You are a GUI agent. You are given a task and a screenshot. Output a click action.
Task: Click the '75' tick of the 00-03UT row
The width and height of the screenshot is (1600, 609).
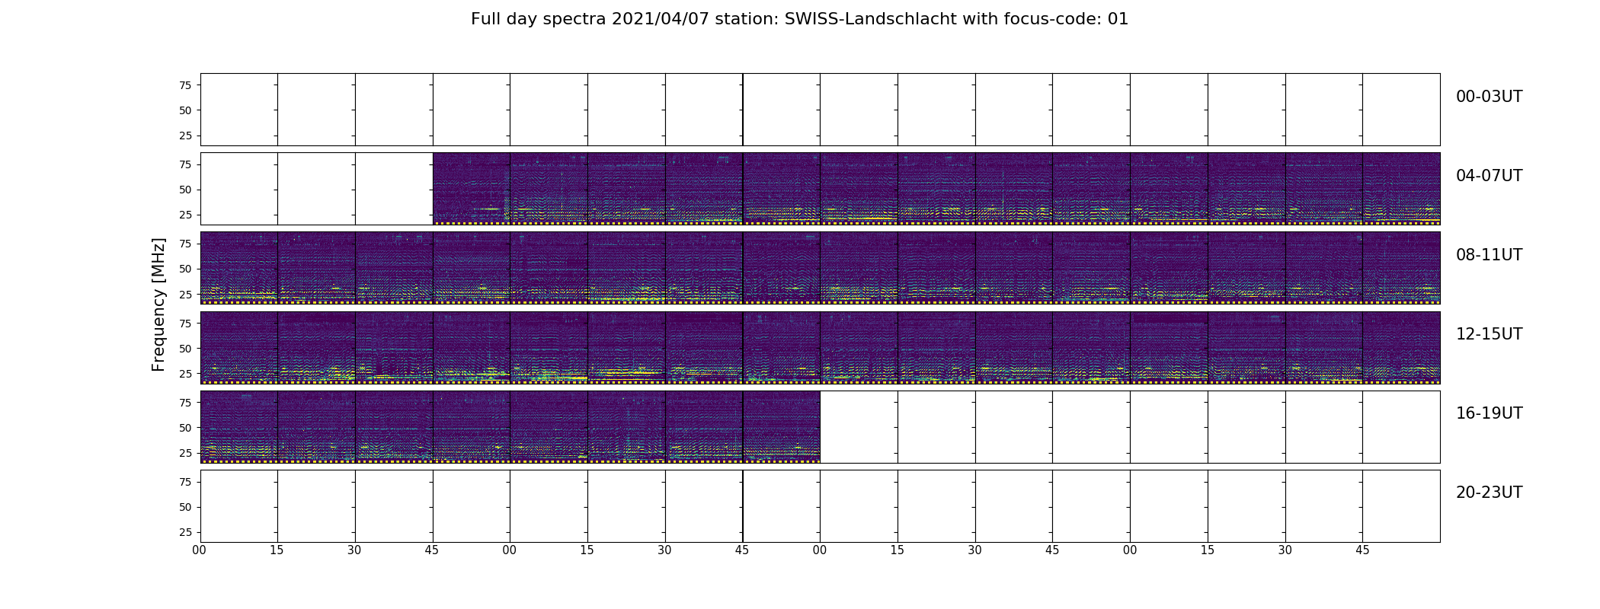pos(185,85)
